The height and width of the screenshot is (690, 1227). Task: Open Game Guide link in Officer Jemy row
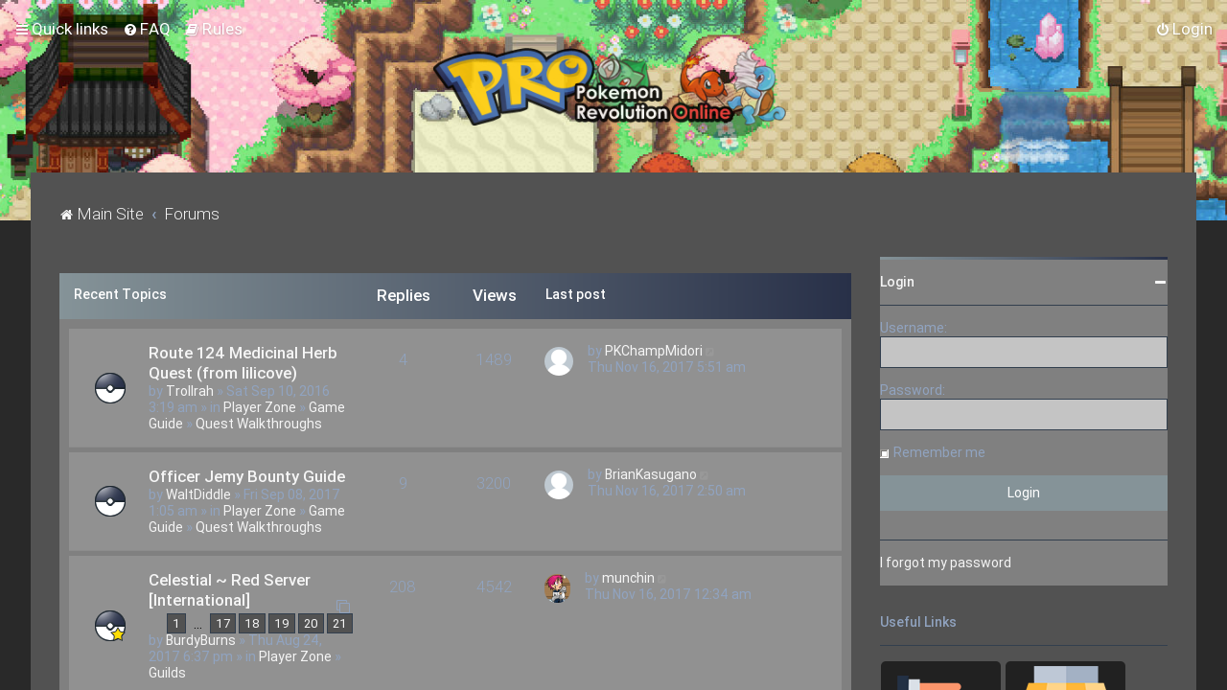click(x=246, y=519)
